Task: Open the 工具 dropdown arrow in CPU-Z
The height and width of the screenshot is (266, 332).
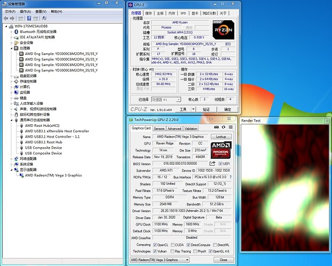Action: click(x=193, y=109)
